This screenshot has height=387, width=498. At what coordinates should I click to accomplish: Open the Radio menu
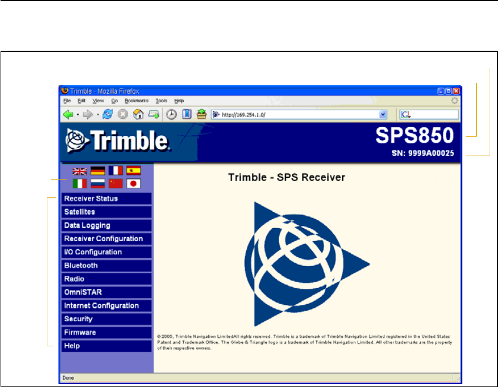pyautogui.click(x=106, y=279)
